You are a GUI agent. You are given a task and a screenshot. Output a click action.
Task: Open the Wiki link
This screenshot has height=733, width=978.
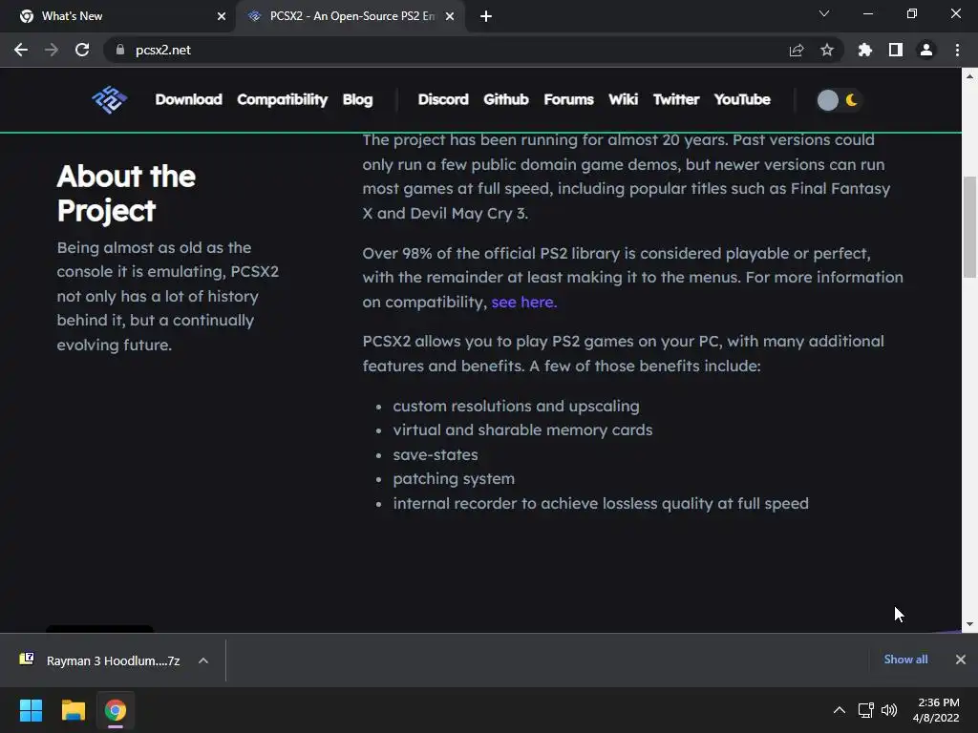coord(623,99)
